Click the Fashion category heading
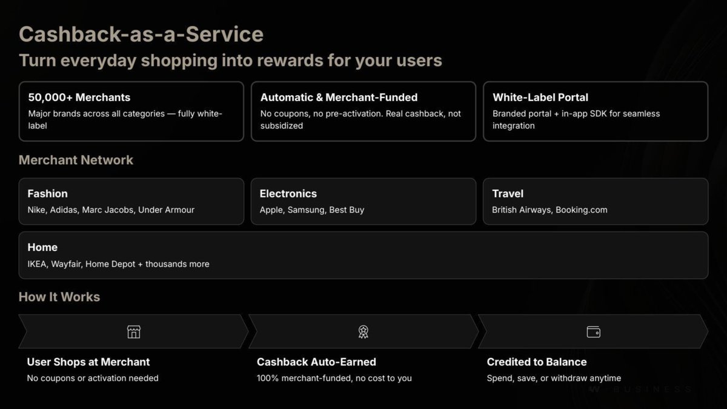This screenshot has height=409, width=727. click(x=48, y=194)
